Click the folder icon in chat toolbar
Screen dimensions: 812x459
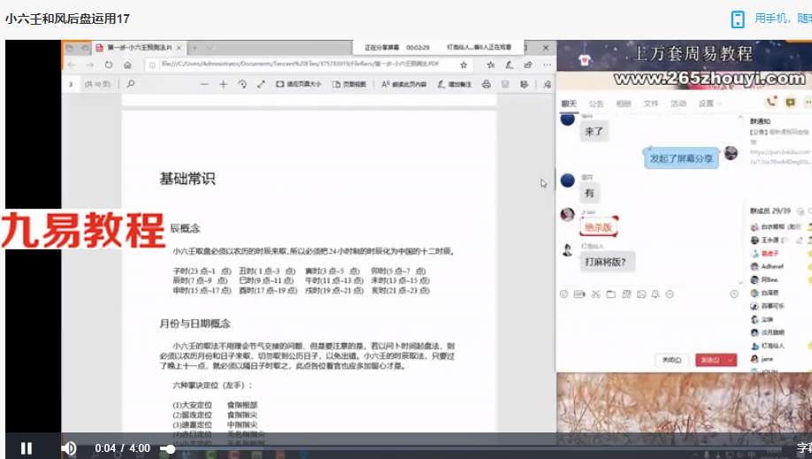click(611, 295)
